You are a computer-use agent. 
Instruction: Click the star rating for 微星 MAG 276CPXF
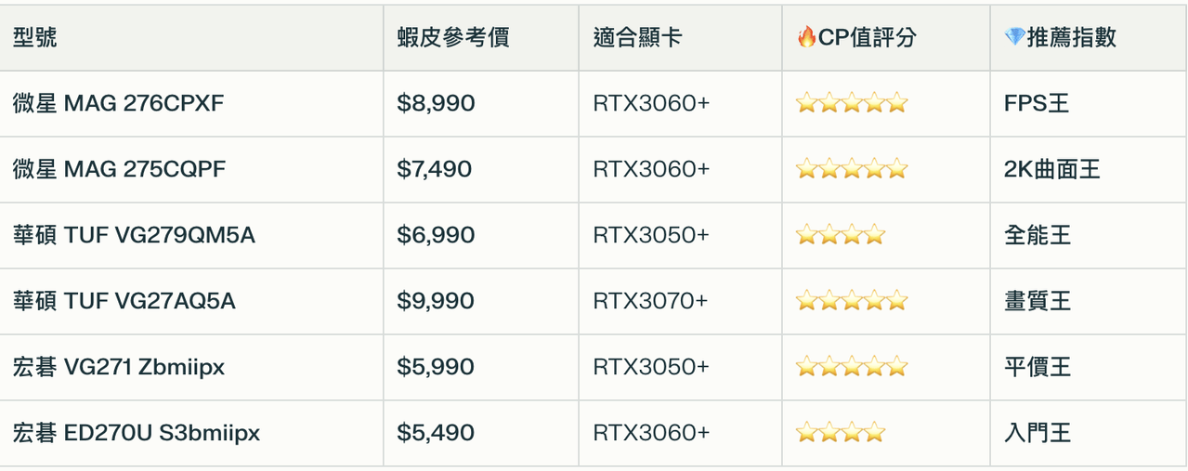[852, 103]
